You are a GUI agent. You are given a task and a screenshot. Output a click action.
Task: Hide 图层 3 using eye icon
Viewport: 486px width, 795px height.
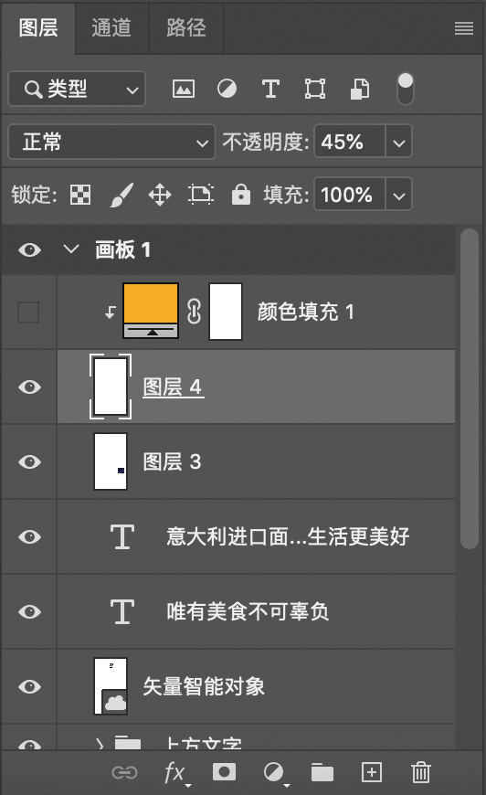30,461
